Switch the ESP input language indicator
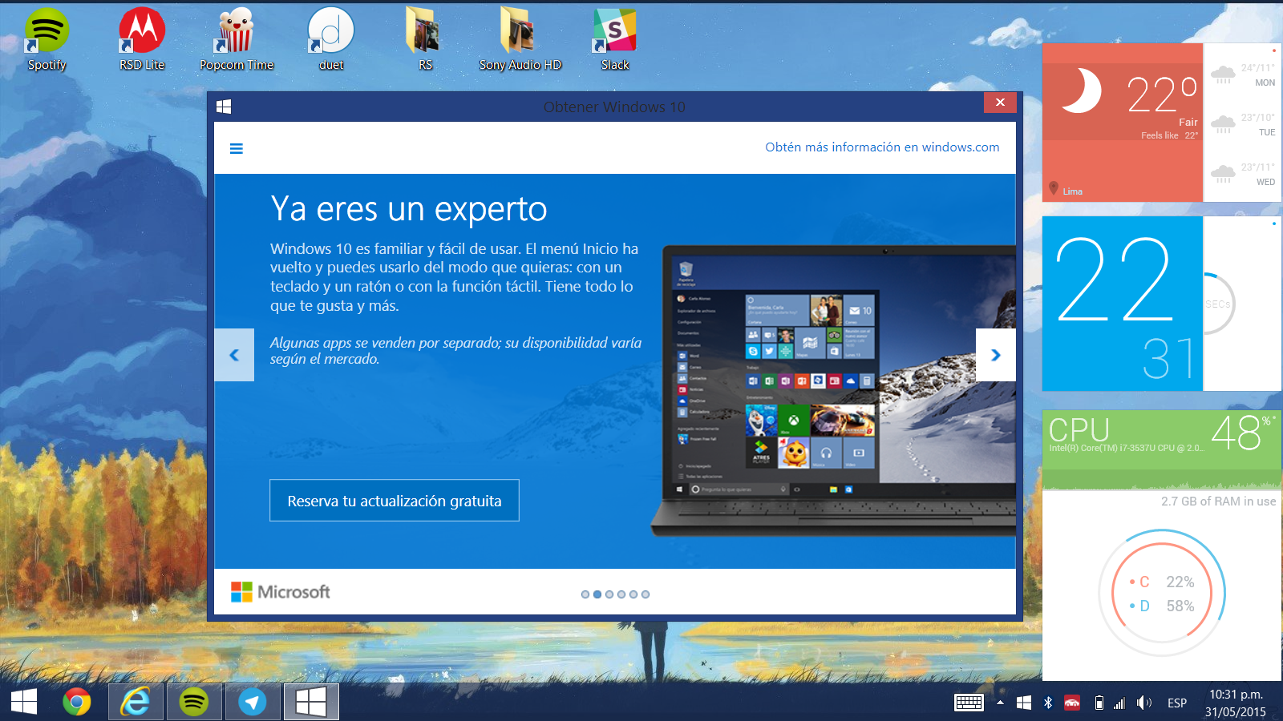Image resolution: width=1283 pixels, height=721 pixels. pos(1177,703)
